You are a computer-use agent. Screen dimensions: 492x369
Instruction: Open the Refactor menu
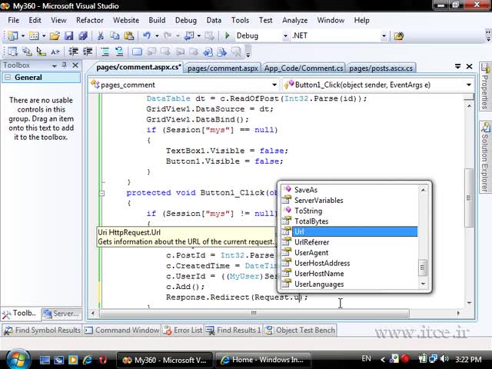pos(90,20)
